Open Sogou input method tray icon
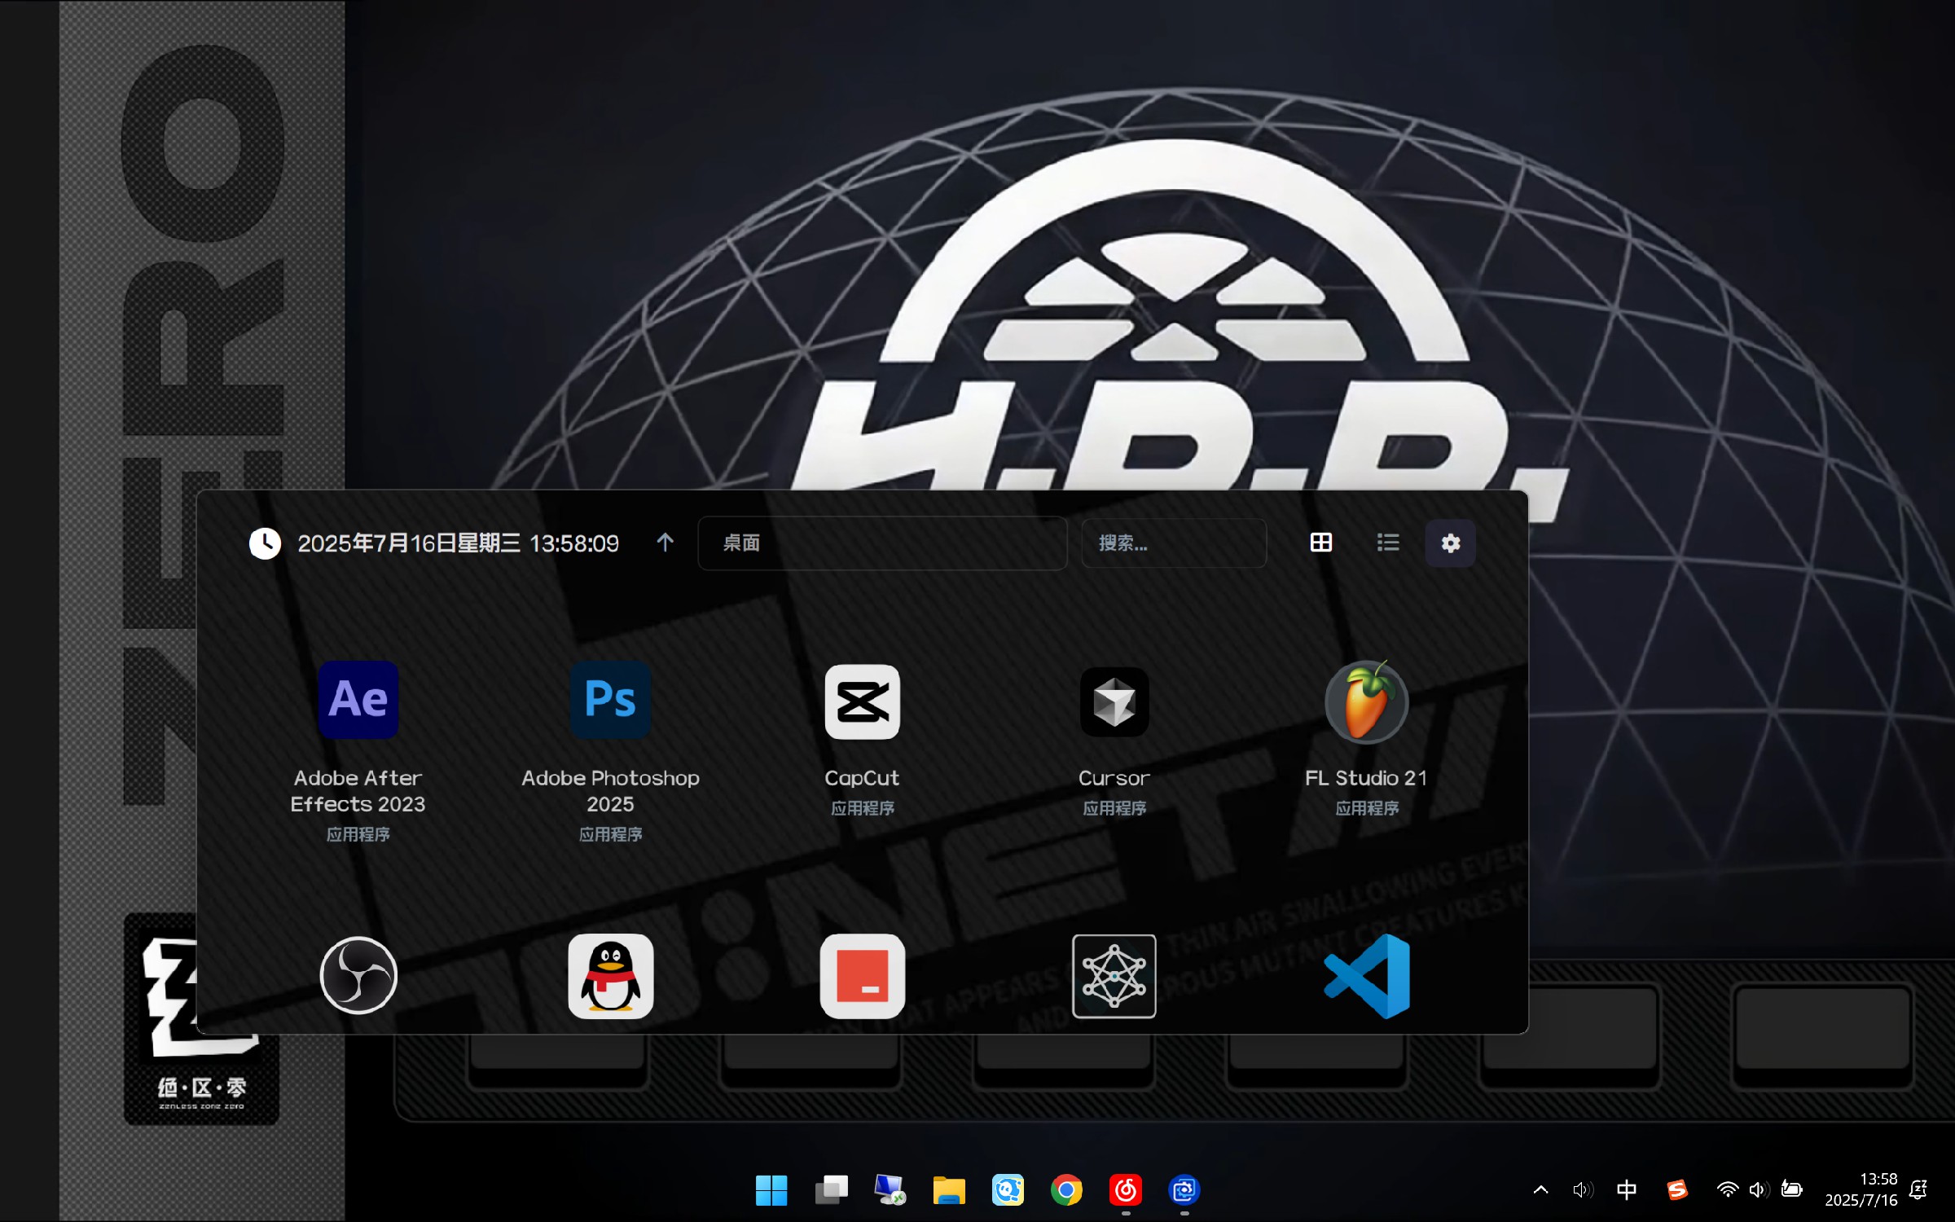Screen dimensions: 1955x1222 (x=1677, y=1190)
